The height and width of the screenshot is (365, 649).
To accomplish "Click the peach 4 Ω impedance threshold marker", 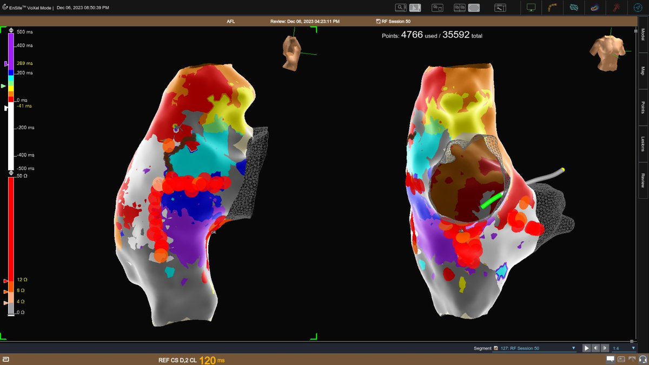I will pyautogui.click(x=6, y=302).
